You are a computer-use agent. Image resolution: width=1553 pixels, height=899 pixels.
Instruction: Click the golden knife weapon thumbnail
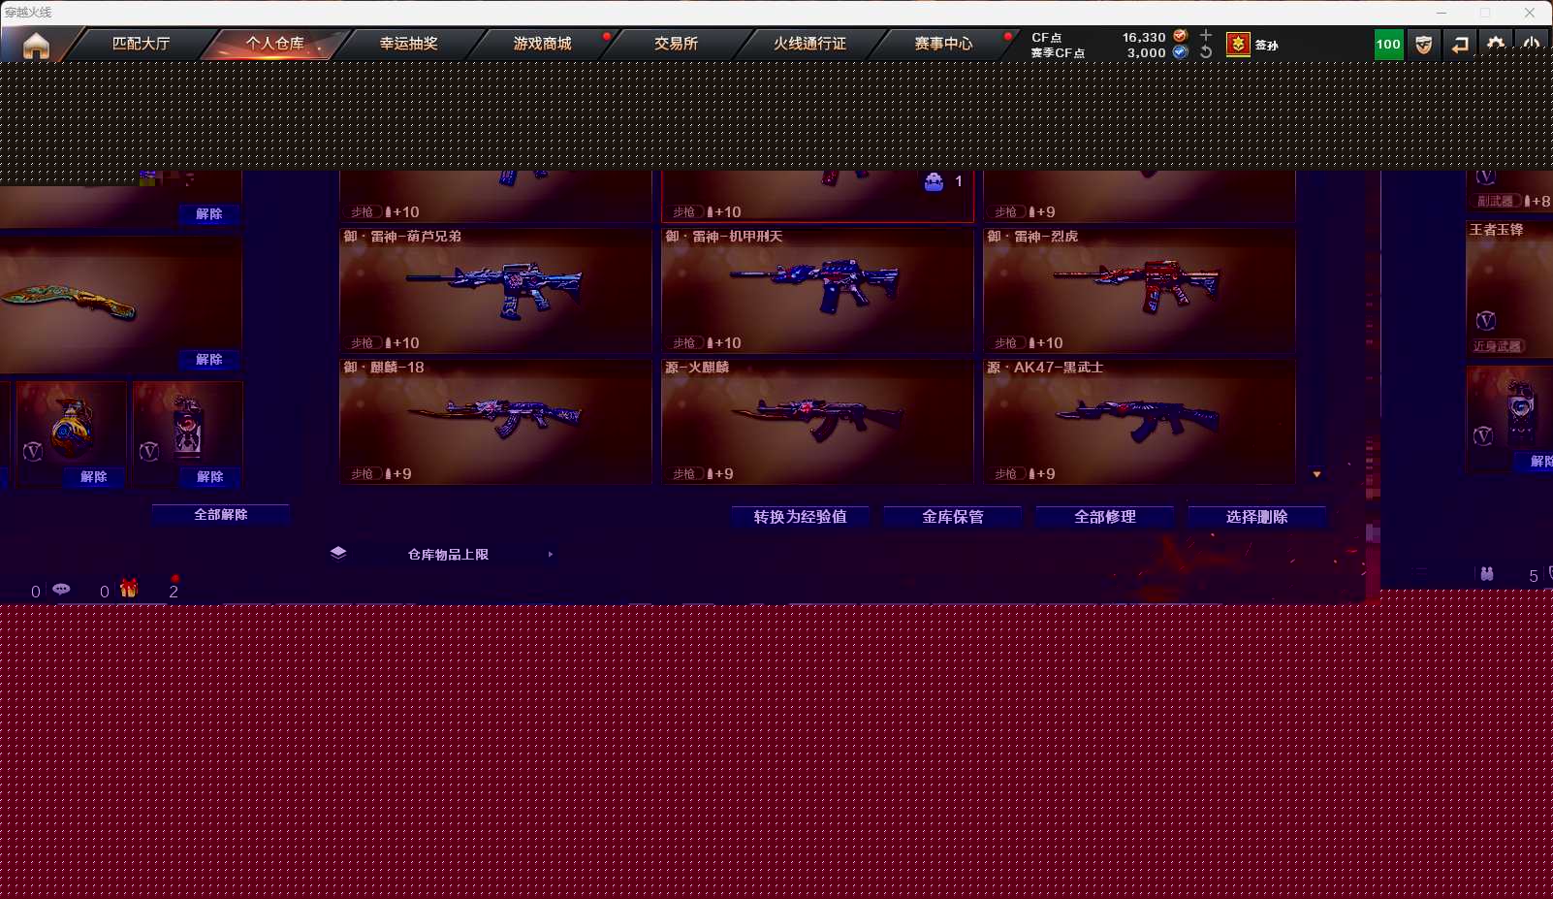(70, 301)
